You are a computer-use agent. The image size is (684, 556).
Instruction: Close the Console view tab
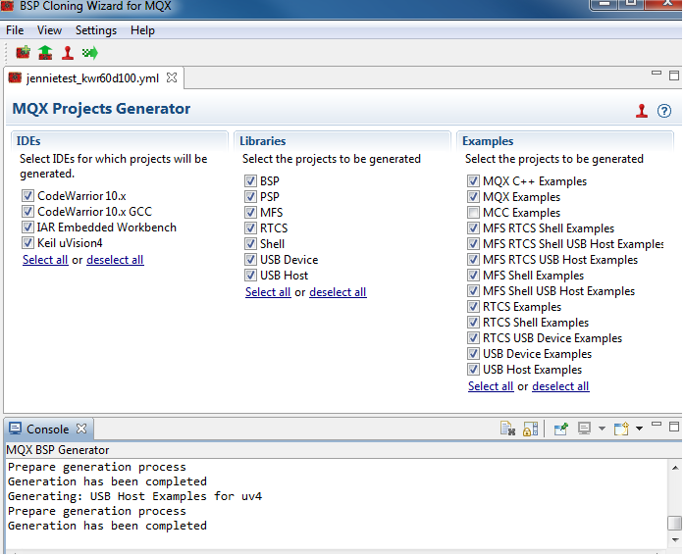click(81, 429)
